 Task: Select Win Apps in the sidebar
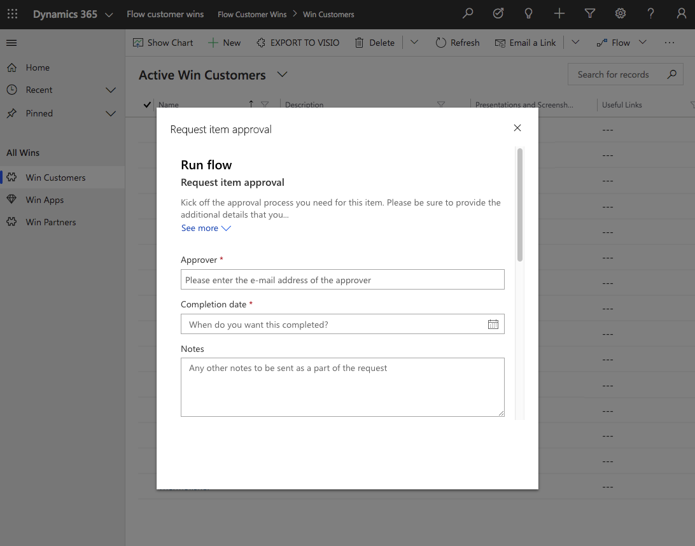[x=45, y=199]
